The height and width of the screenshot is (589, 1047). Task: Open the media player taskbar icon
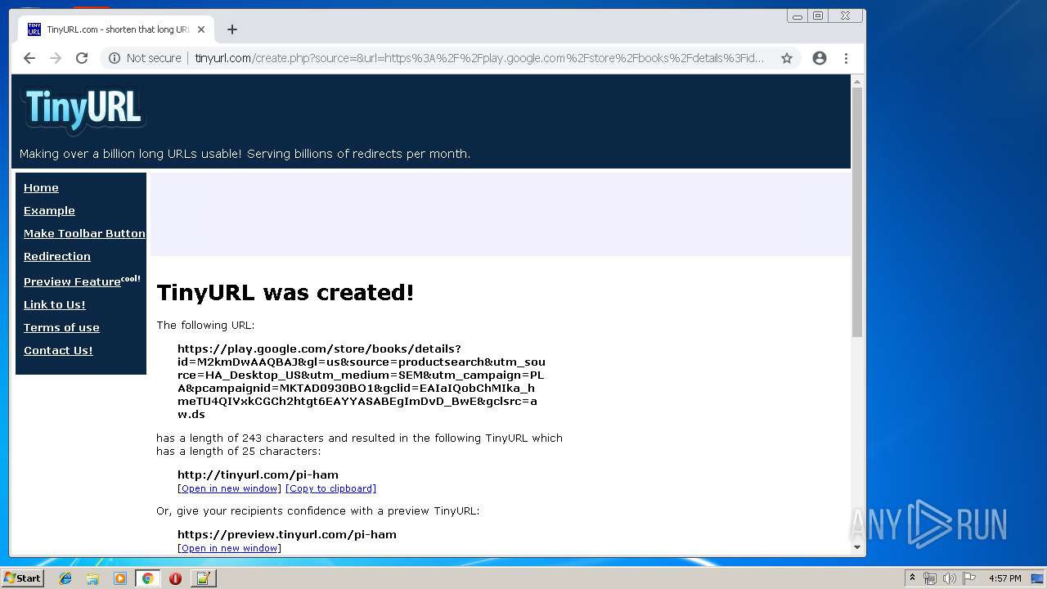pyautogui.click(x=120, y=578)
